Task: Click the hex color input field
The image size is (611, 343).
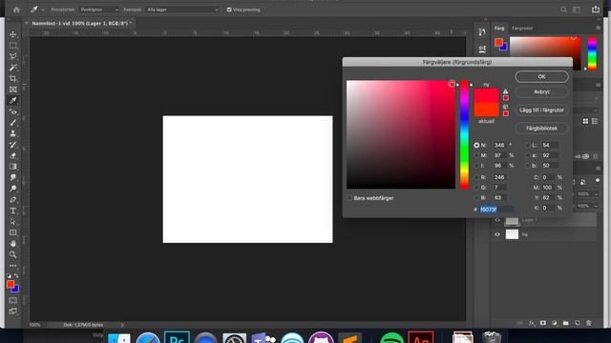Action: (x=496, y=210)
